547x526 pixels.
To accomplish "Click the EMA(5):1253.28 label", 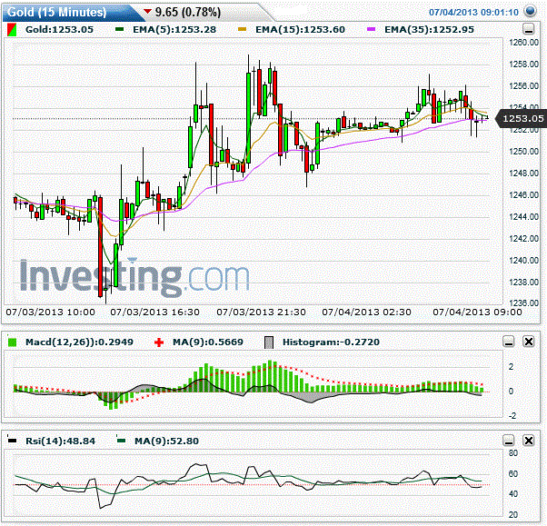I will pos(174,30).
